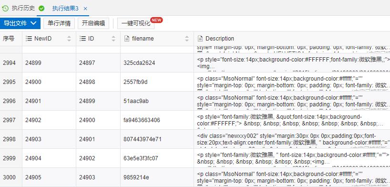Click Description cell in row 2994

tap(292, 63)
